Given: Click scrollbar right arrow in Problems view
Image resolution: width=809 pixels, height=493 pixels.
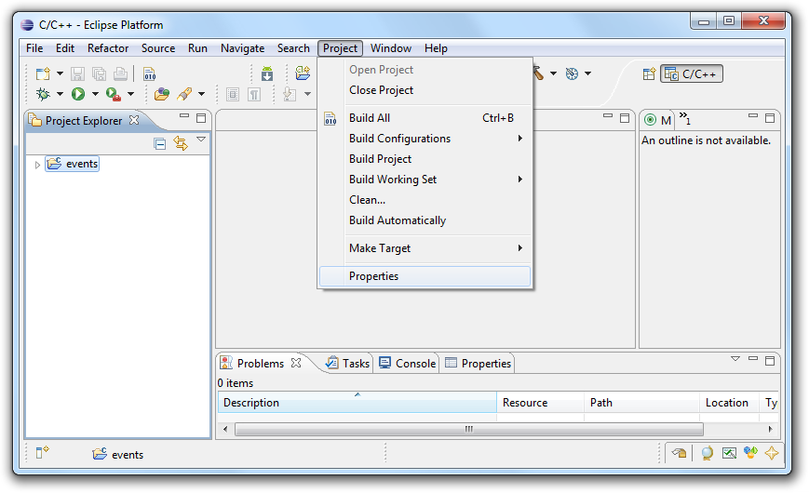Looking at the screenshot, I should pyautogui.click(x=770, y=429).
